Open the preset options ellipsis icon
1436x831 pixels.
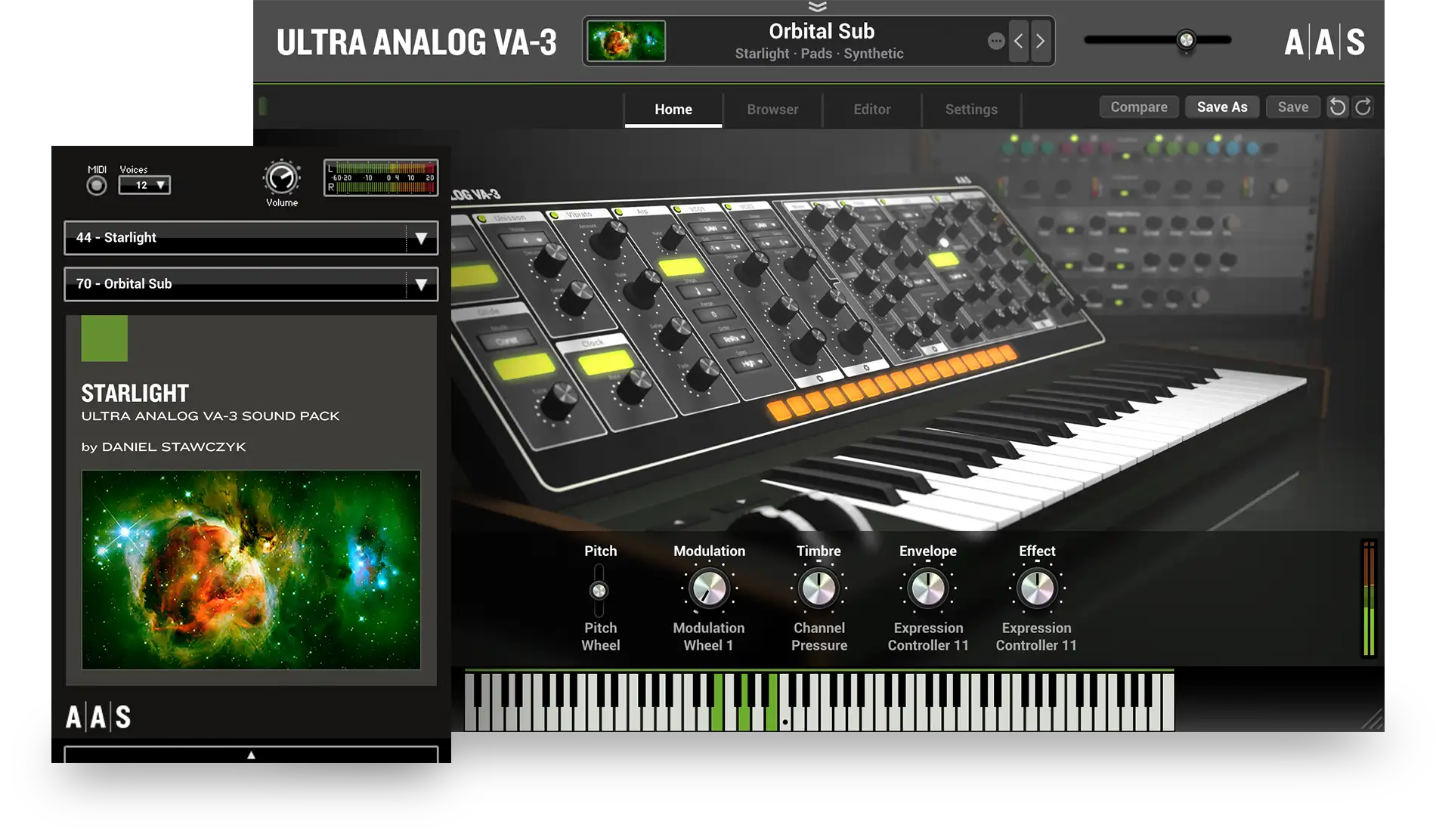coord(996,41)
